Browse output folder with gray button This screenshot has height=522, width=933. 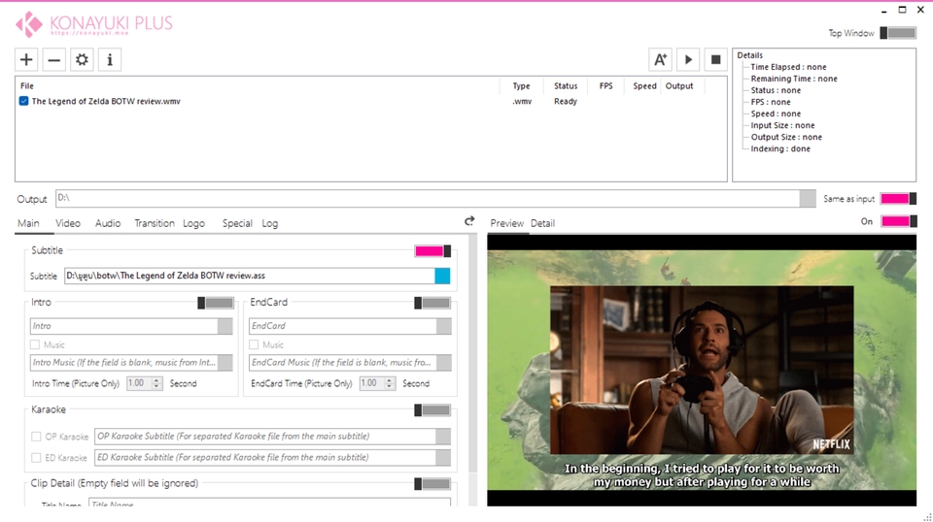[x=808, y=199]
